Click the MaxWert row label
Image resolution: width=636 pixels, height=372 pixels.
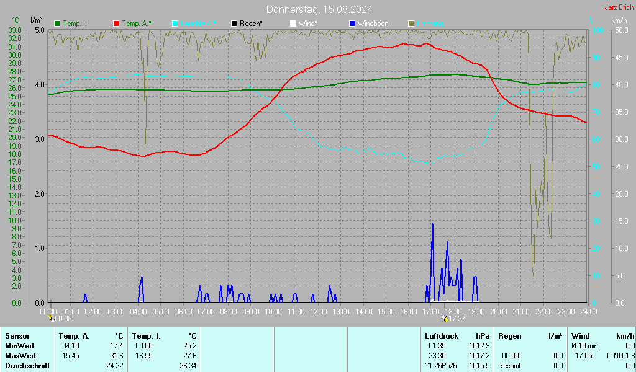pos(20,356)
